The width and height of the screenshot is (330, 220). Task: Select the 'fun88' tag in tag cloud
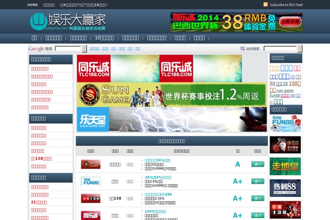274,96
